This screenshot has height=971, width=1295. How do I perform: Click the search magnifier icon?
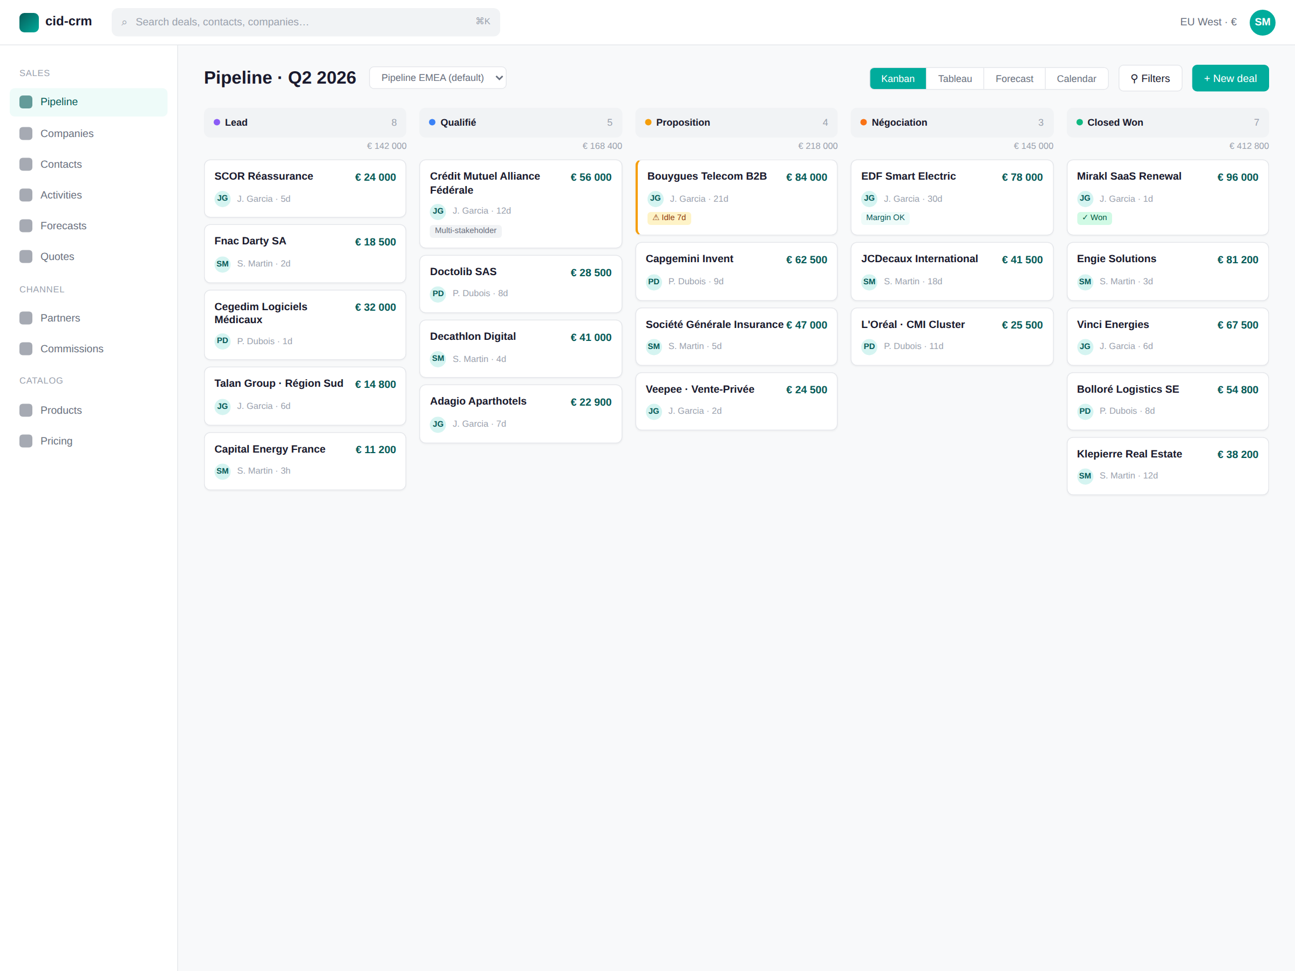pos(124,22)
